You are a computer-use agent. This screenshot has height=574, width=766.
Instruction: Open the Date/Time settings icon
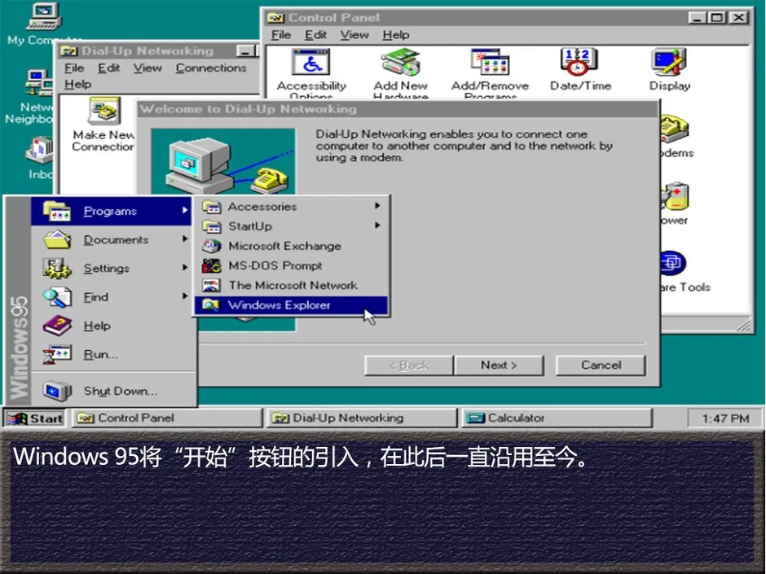coord(579,64)
